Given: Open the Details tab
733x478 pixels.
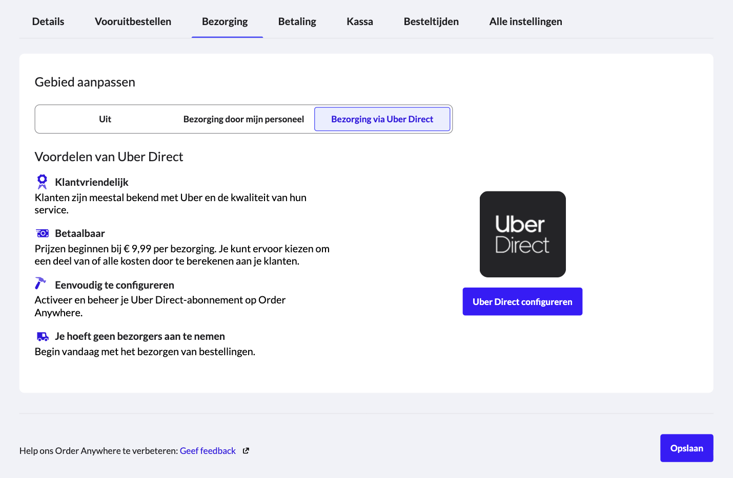Looking at the screenshot, I should click(x=48, y=21).
